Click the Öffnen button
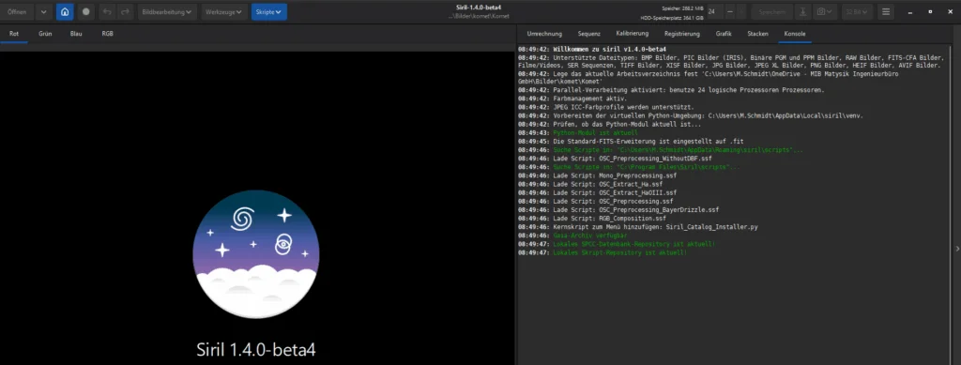This screenshot has height=365, width=961. 17,11
